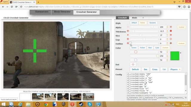Click the Alpha value stepper arrows

pos(167,27)
